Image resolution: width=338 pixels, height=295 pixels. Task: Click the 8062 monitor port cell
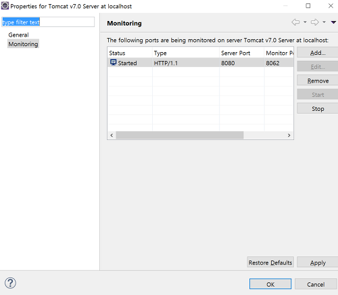pos(279,63)
